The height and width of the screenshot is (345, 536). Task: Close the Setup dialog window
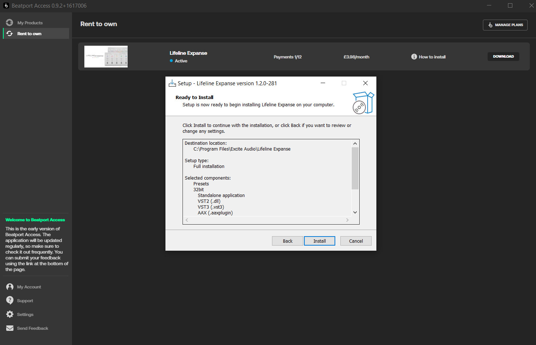pos(365,83)
